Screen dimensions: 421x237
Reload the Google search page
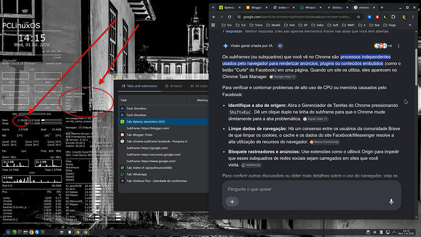pyautogui.click(x=229, y=17)
